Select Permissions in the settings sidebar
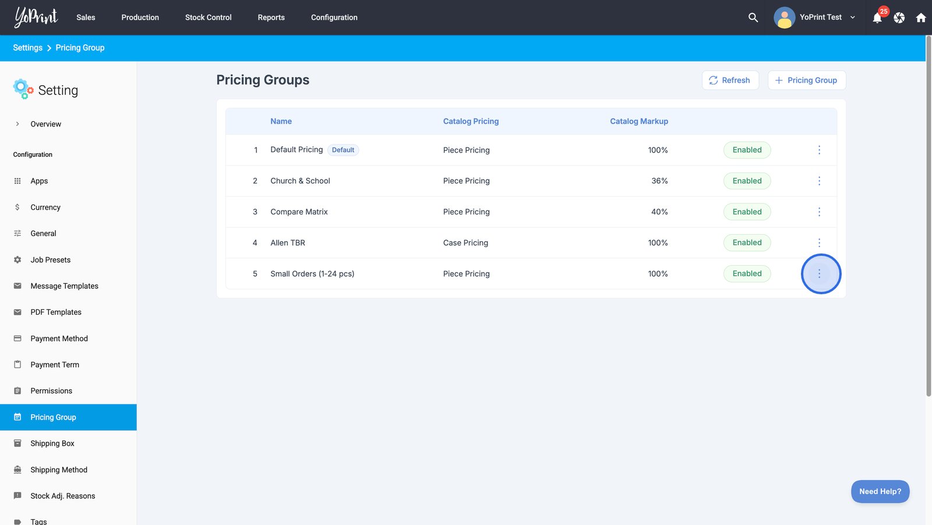This screenshot has height=525, width=932. pyautogui.click(x=51, y=391)
